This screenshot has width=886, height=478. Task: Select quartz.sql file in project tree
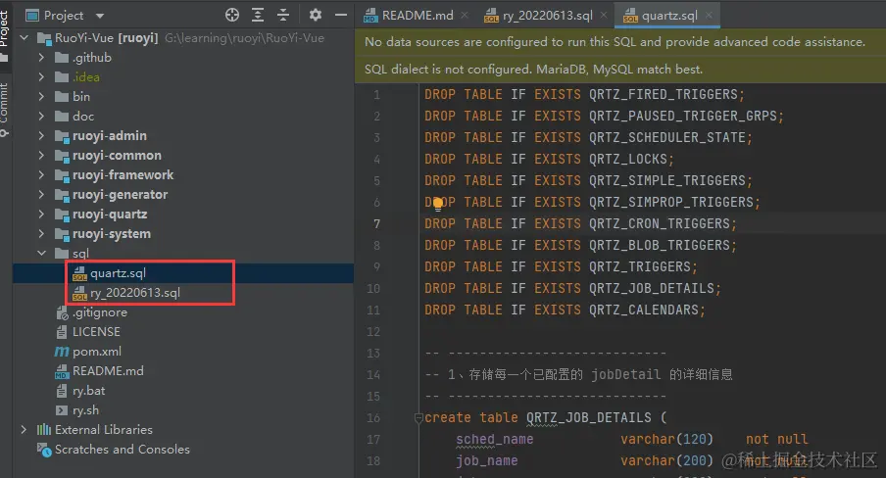(x=183, y=273)
